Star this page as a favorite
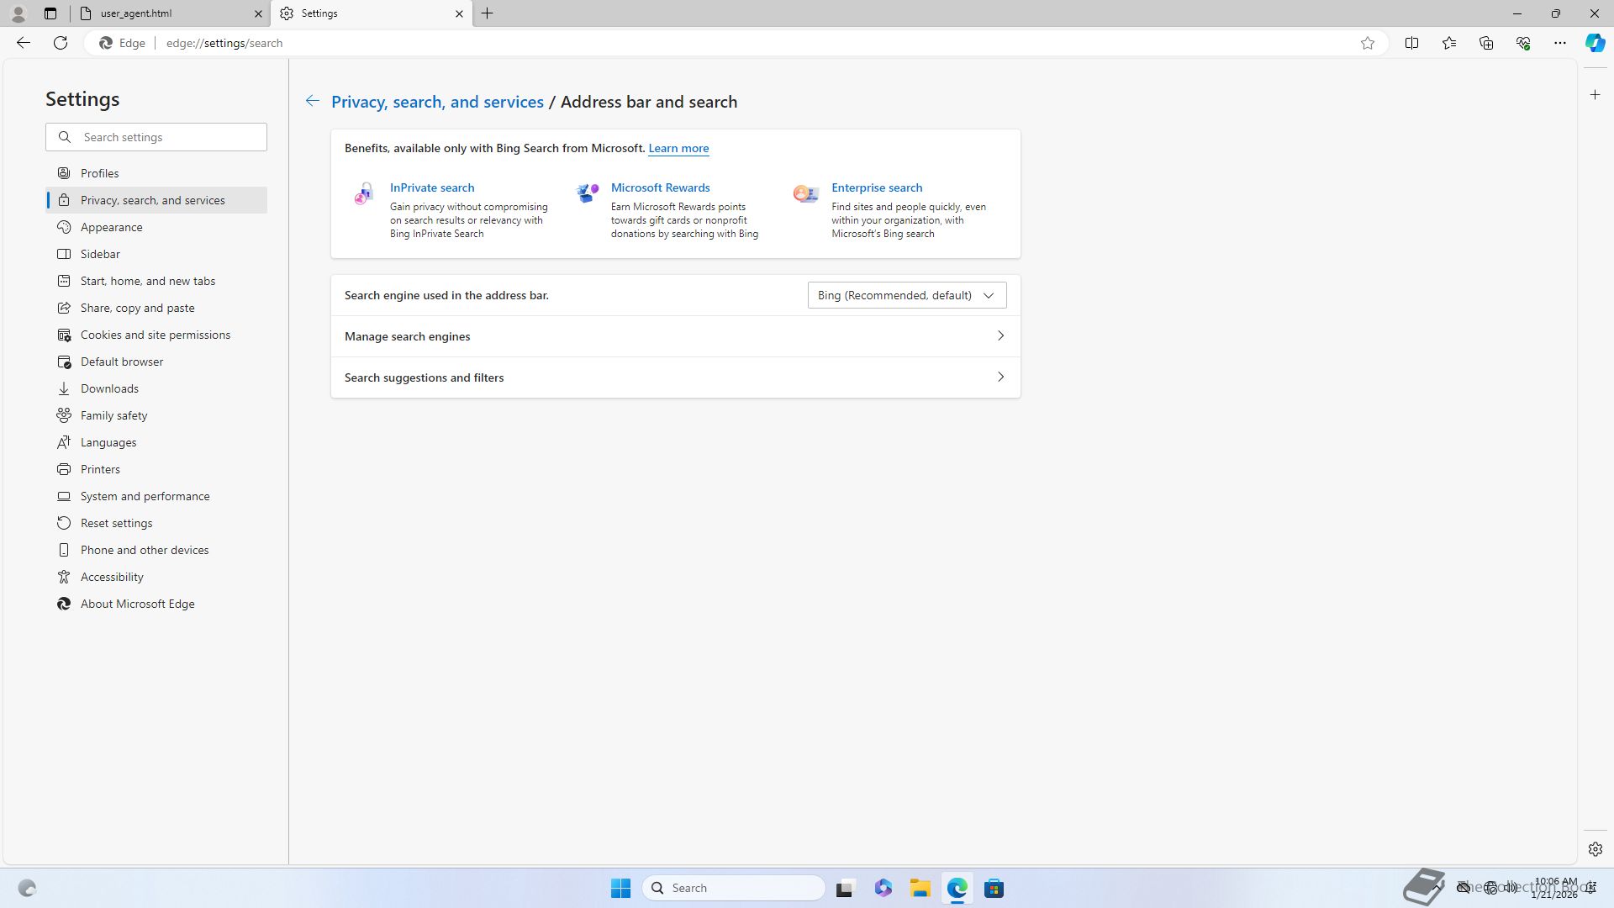Image resolution: width=1614 pixels, height=908 pixels. point(1368,43)
